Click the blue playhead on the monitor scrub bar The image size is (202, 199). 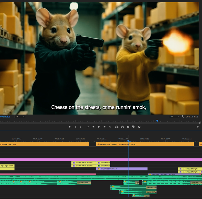tap(157, 121)
